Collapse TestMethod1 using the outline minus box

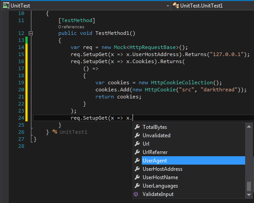click(30, 34)
